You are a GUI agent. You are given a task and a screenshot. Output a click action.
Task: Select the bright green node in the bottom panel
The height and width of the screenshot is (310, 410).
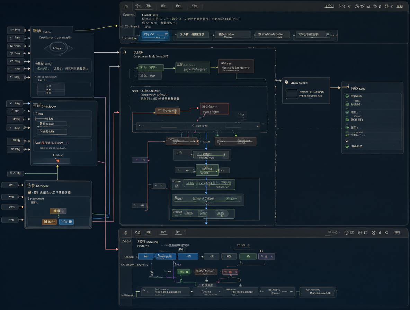pos(184,272)
